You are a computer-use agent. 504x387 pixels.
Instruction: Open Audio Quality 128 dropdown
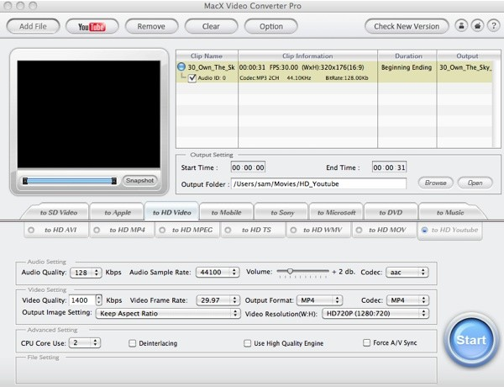[86, 273]
